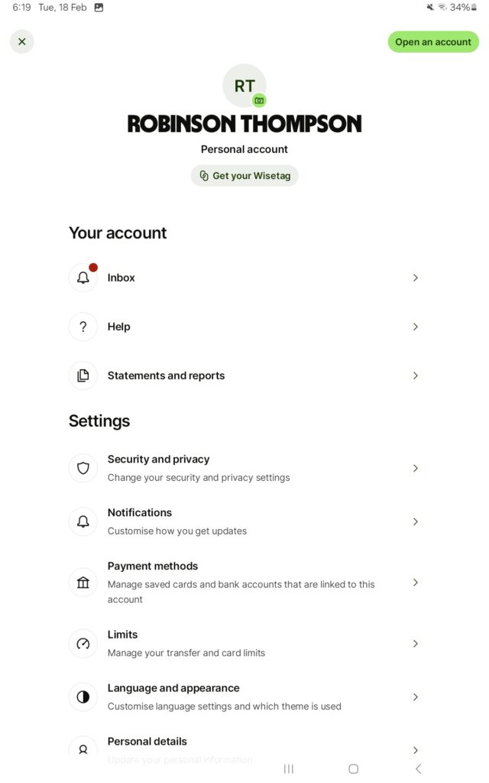489x783 pixels.
Task: Tap the Inbox bell icon
Action: click(x=83, y=278)
